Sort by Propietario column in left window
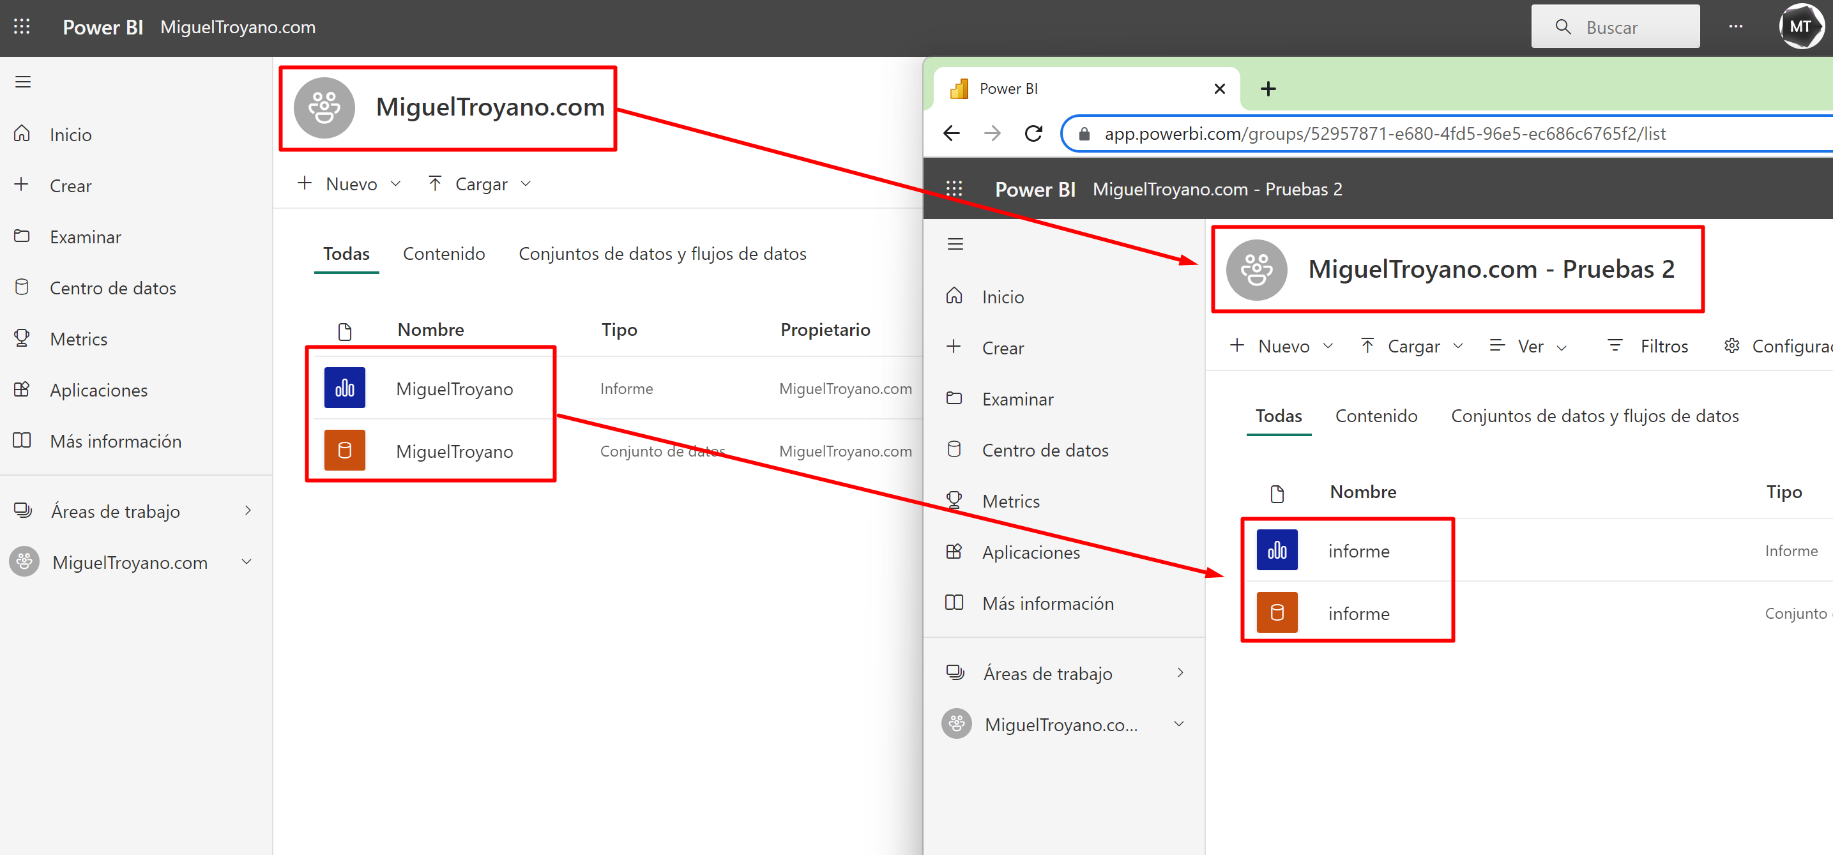This screenshot has width=1833, height=855. [825, 329]
